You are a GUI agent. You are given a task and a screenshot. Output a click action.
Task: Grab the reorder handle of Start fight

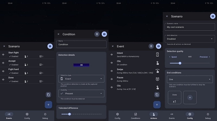[3, 55]
